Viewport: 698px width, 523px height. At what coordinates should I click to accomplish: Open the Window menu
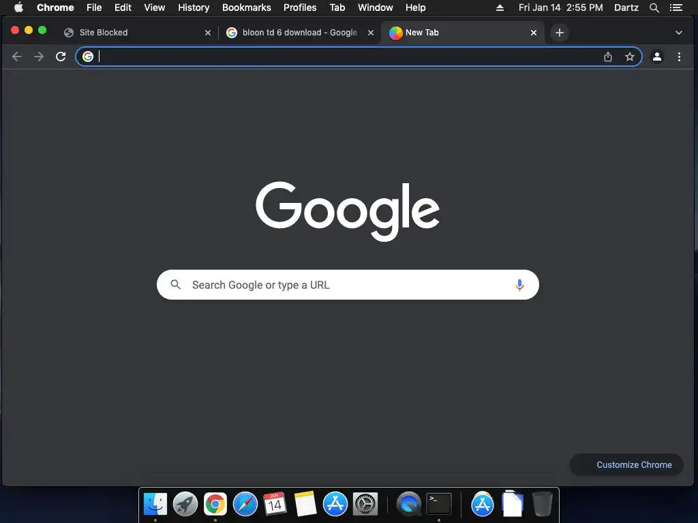[x=376, y=7]
